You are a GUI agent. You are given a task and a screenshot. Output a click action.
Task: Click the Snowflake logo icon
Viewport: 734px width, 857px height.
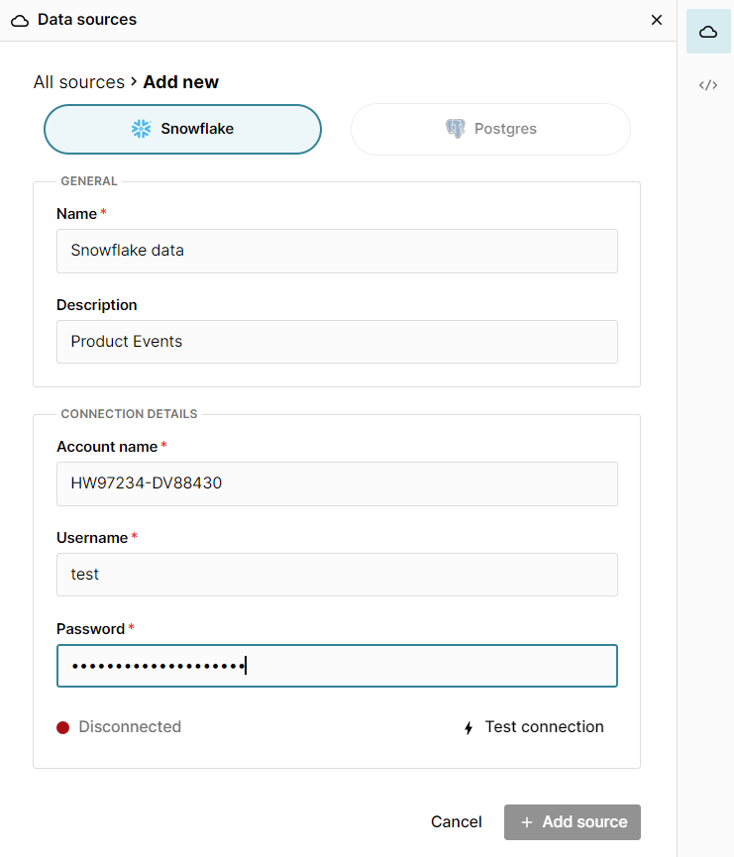click(x=142, y=129)
